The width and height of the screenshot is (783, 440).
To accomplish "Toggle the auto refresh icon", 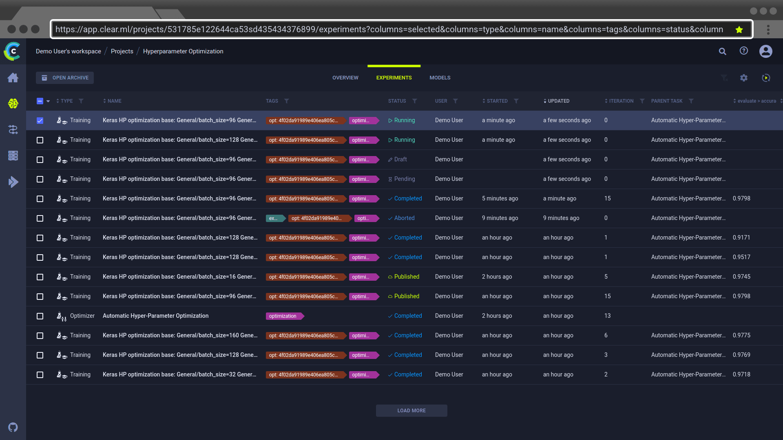I will [x=766, y=78].
